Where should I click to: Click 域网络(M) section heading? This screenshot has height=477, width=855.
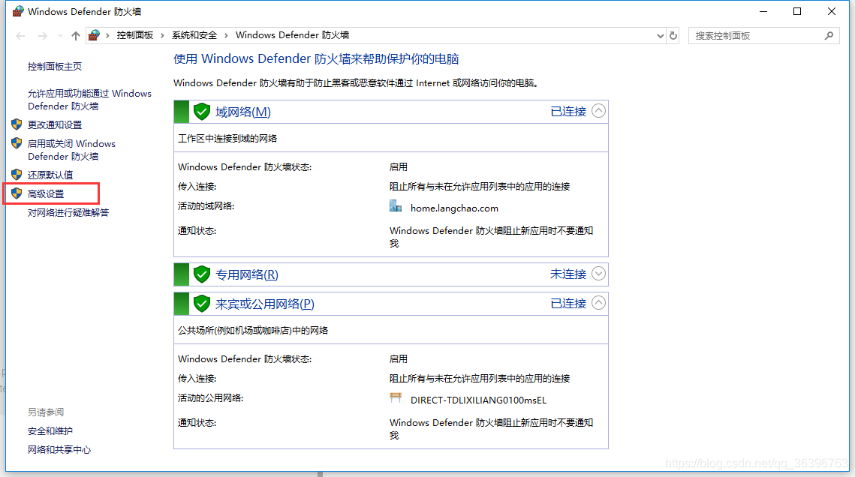242,112
